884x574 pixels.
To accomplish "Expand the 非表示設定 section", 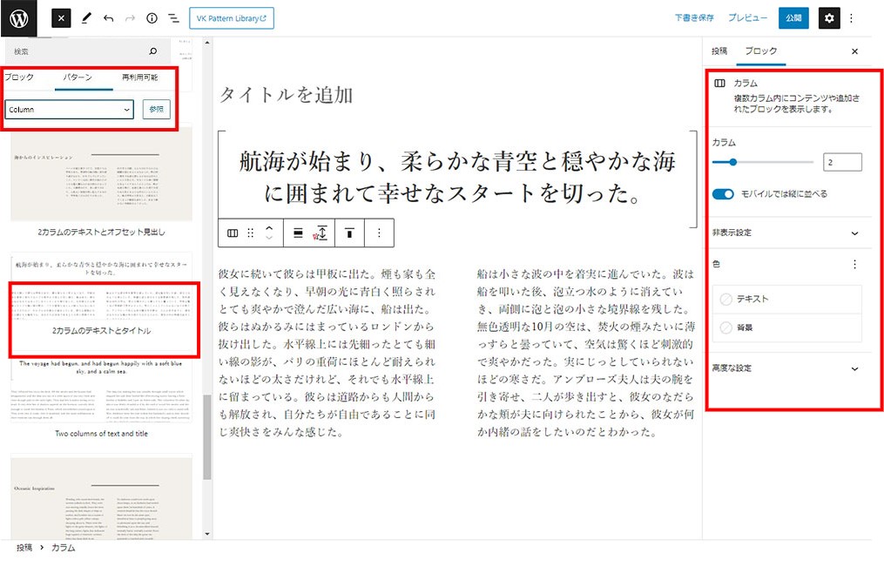I will [854, 233].
